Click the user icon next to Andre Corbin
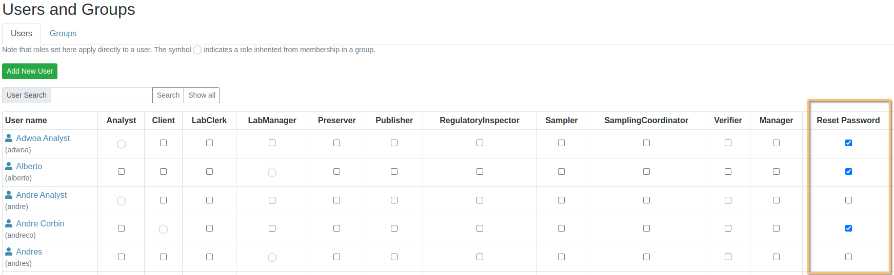894x275 pixels. tap(9, 223)
